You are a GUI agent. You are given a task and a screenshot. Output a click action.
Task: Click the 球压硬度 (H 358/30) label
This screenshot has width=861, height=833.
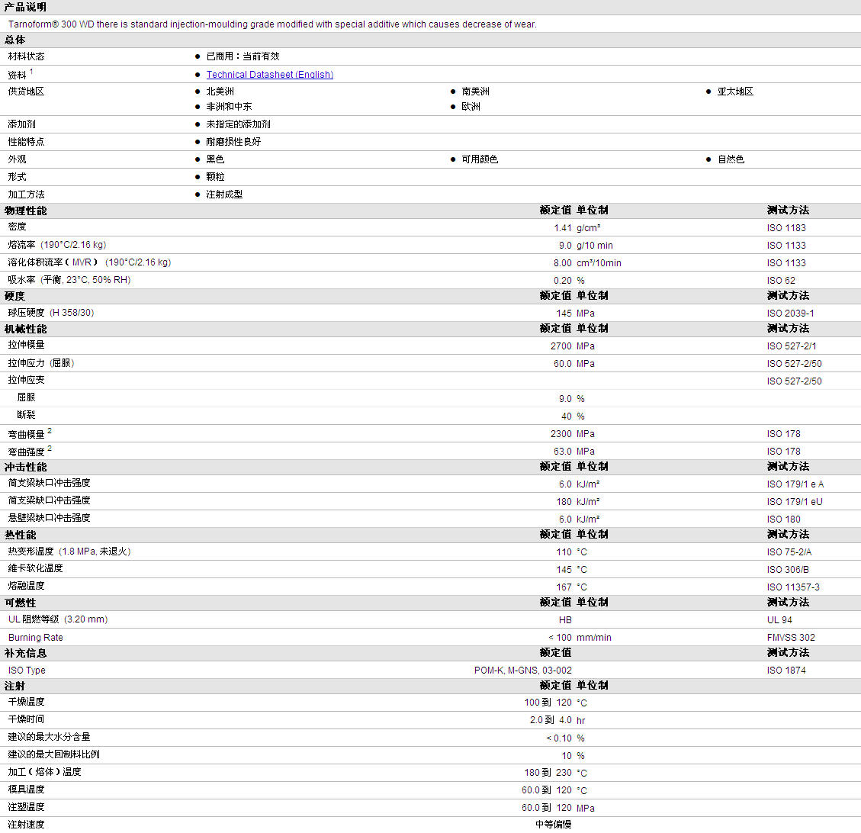click(x=51, y=313)
